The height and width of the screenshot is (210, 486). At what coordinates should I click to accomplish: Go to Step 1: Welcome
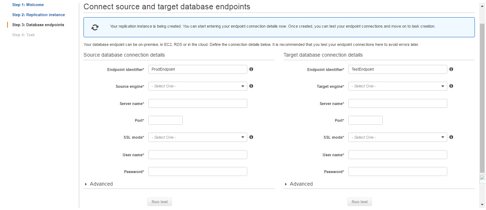click(28, 5)
